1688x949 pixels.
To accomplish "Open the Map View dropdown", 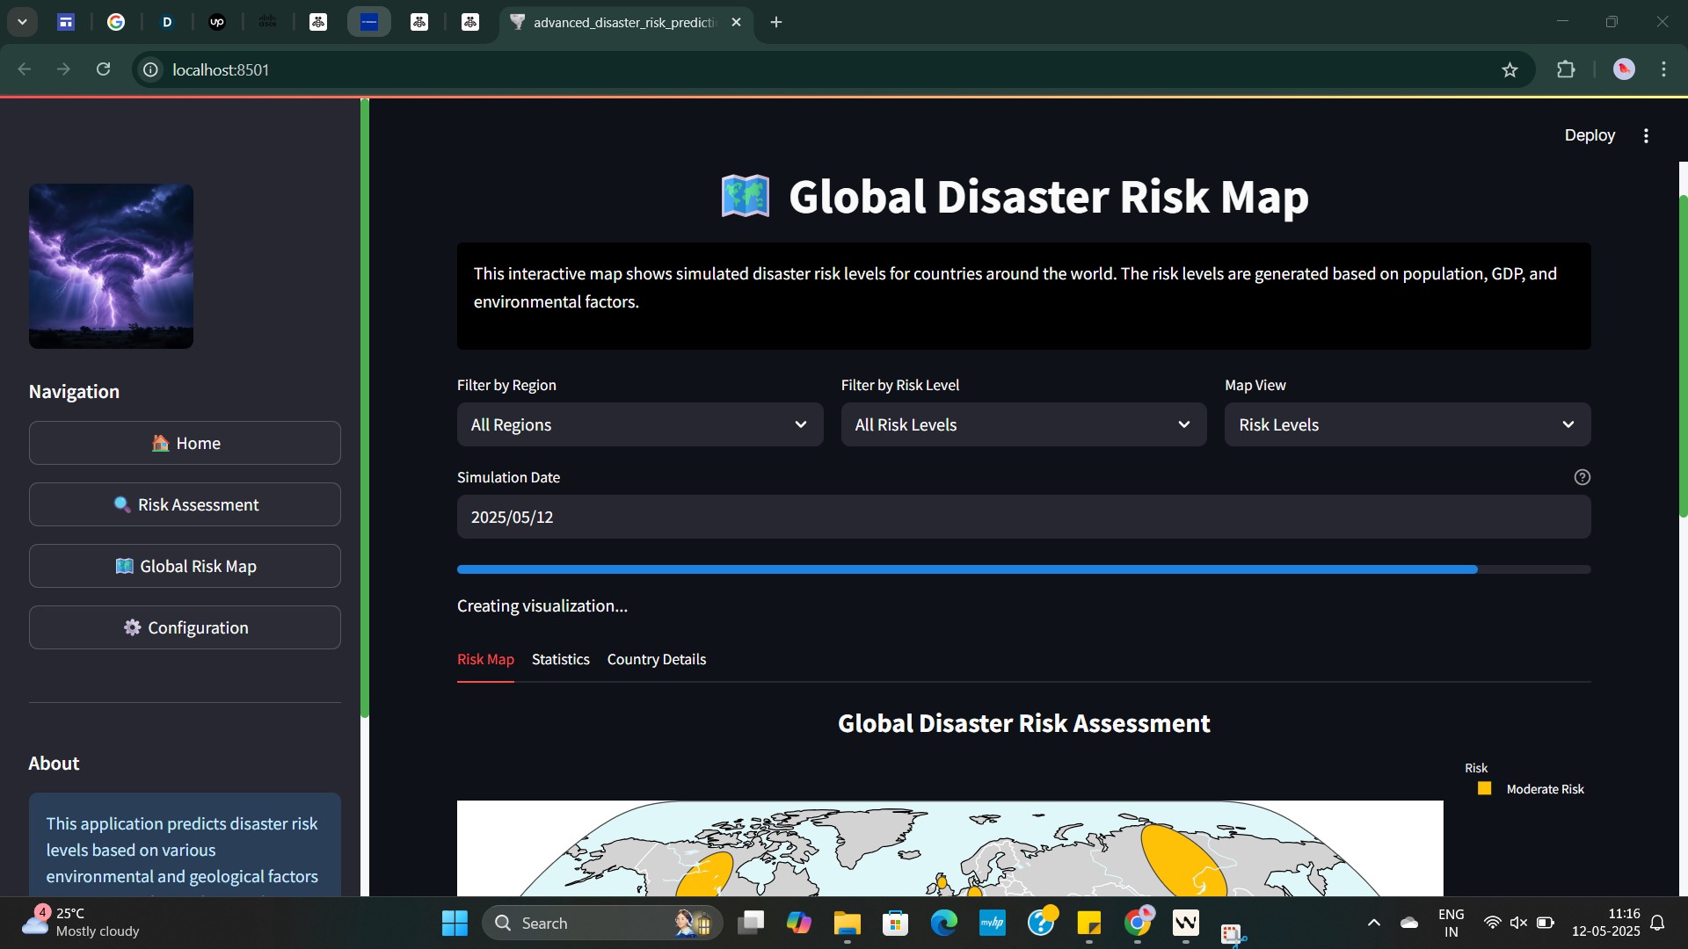I will click(1407, 424).
